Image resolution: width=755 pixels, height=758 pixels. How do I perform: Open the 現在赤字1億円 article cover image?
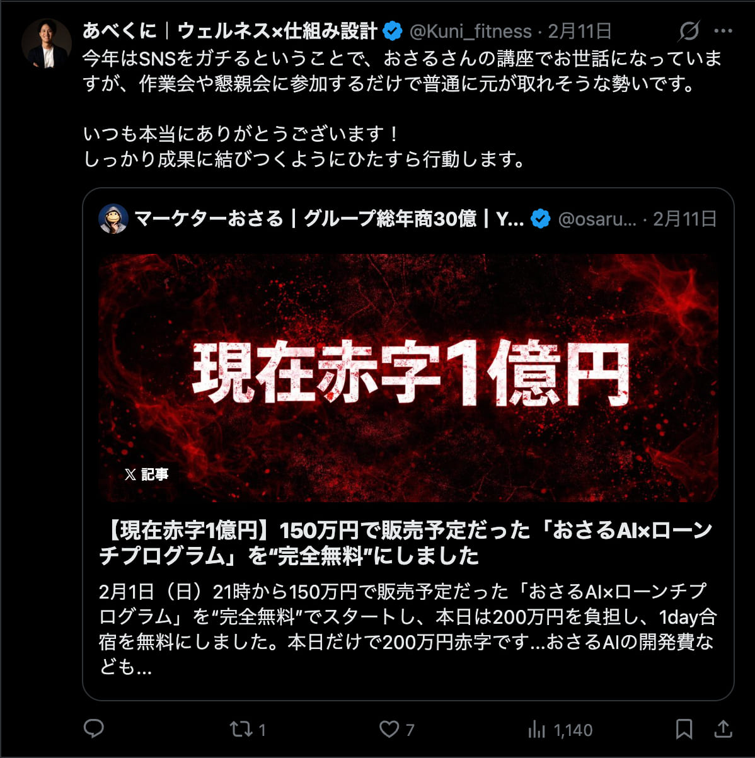coord(408,377)
